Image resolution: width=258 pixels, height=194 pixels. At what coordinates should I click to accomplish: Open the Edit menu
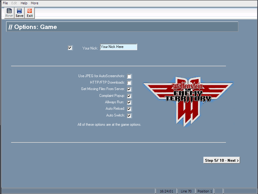14,3
